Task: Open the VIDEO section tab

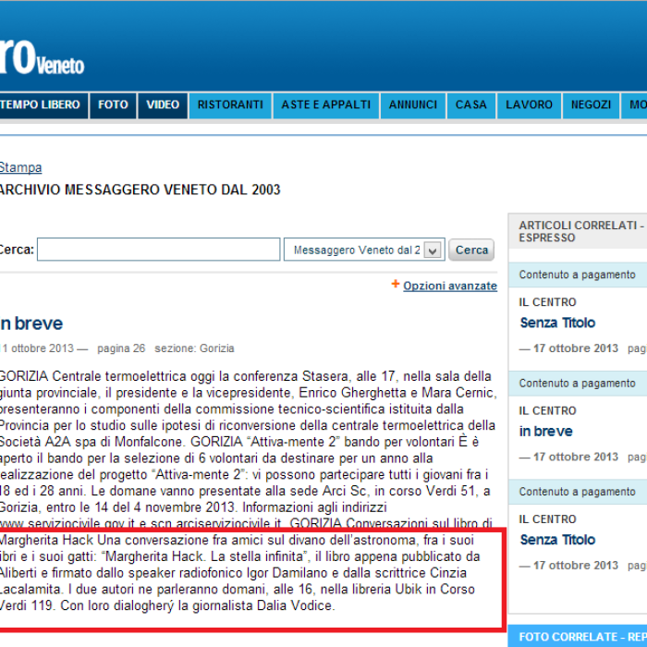Action: coord(163,104)
